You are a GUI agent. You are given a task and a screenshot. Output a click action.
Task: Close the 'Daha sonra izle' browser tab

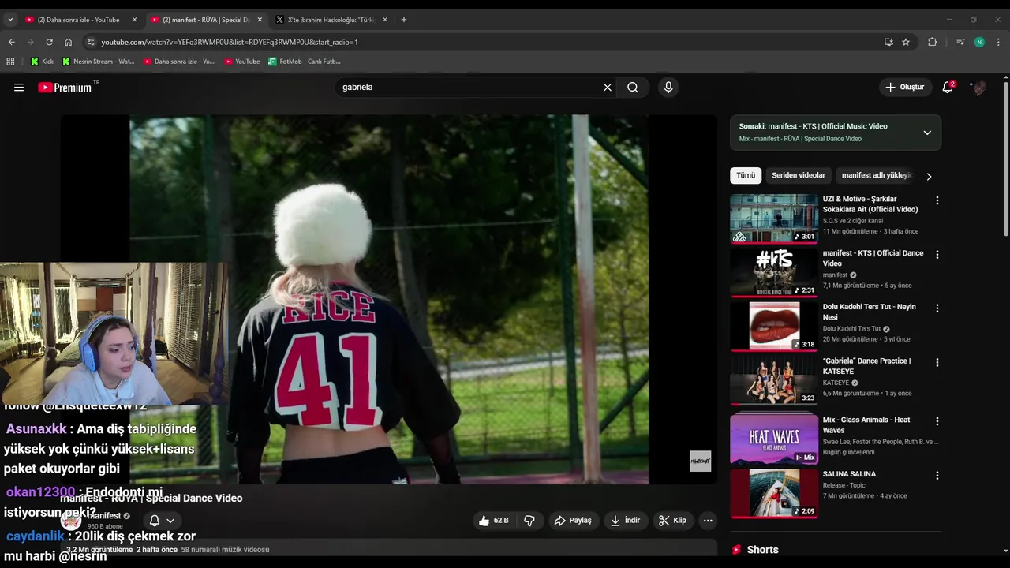134,20
